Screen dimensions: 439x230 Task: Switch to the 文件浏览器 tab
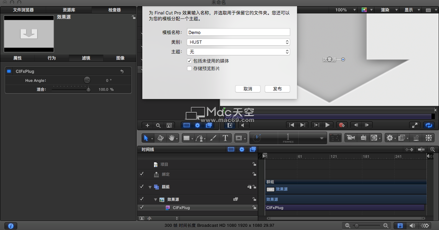(23, 10)
